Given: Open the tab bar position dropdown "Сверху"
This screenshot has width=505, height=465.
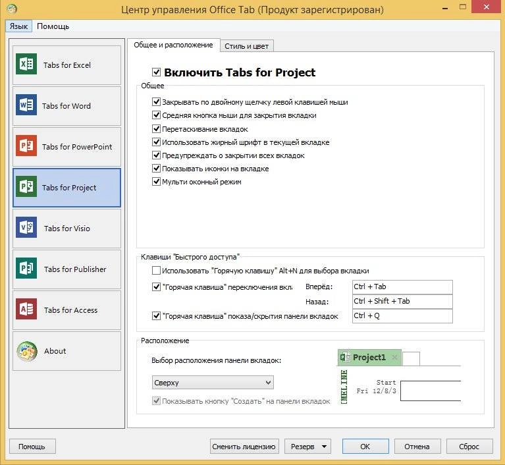Looking at the screenshot, I should pyautogui.click(x=213, y=383).
